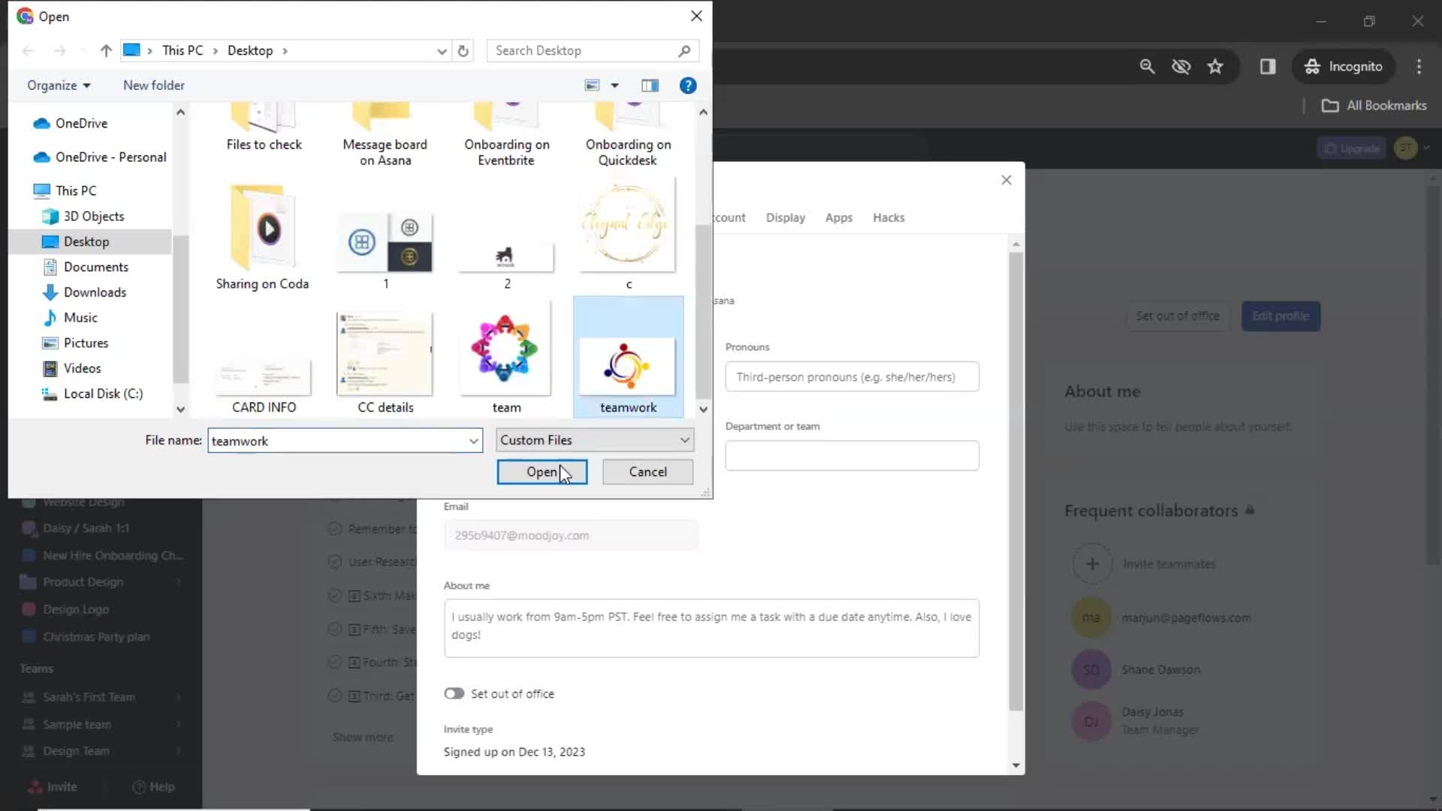
Task: Enable the Set out of office toggle
Action: point(454,693)
